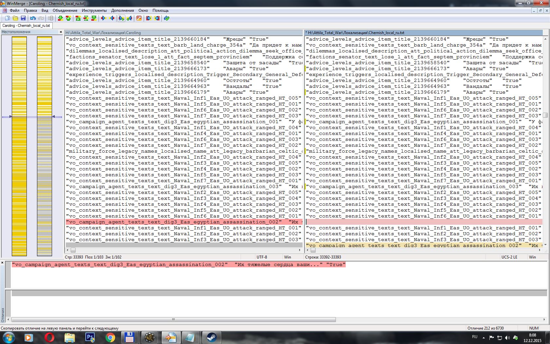Select the Caroling - Chernish_local_ru.txt tab
Screen dimensions: 550x344
point(26,26)
